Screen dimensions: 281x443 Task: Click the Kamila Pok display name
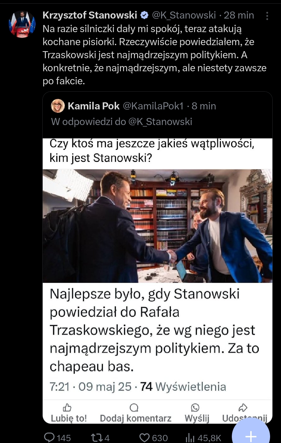(x=94, y=106)
